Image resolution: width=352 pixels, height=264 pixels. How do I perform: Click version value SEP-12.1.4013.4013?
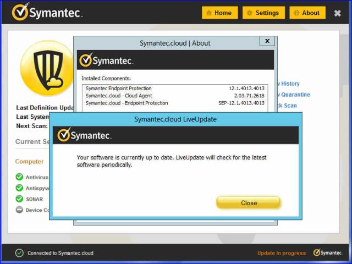click(241, 103)
